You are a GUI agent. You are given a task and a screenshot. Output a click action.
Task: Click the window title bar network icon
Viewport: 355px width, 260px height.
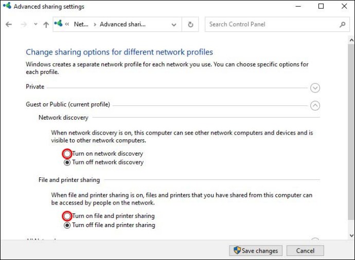pos(7,7)
